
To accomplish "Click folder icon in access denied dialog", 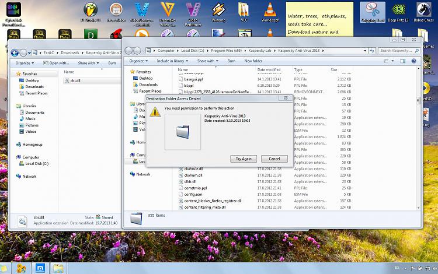I will 183,132.
